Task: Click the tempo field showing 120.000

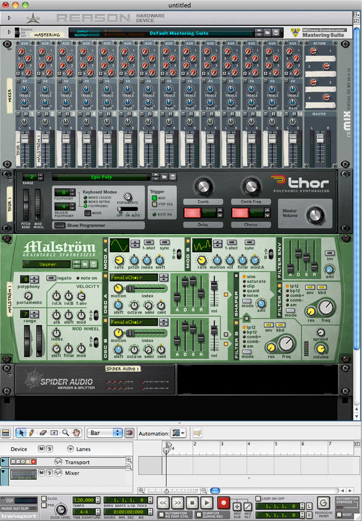Action: [84, 500]
